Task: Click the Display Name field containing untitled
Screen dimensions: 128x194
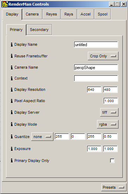Action: click(96, 45)
